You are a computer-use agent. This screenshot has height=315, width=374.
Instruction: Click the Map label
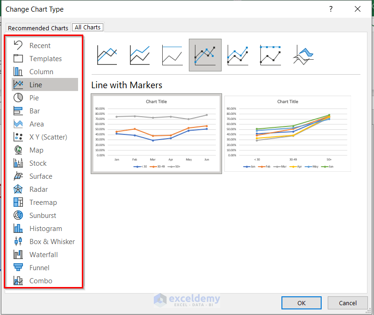(x=36, y=150)
